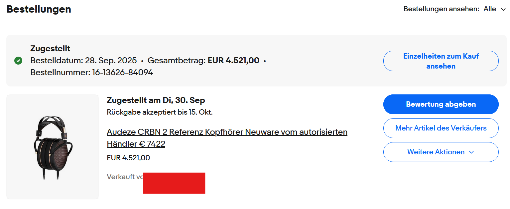Click the chevron inside 'Weitere Aktionen'

point(471,152)
